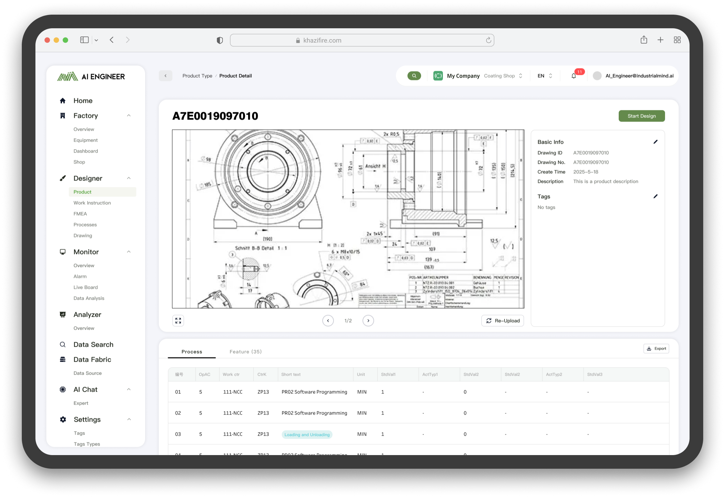The height and width of the screenshot is (498, 725).
Task: Collapse the Factory menu section
Action: click(129, 115)
